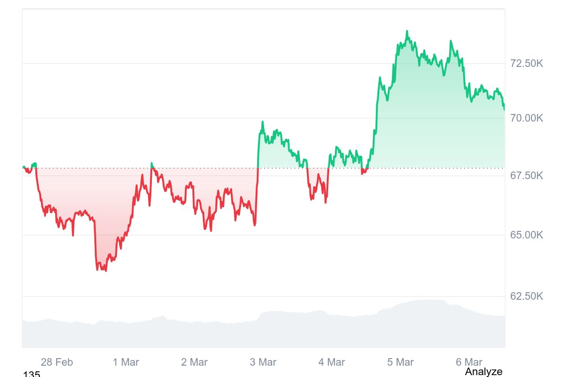Click the lowest point of the red price line
Viewport: 566px width, 377px height.
coord(105,270)
